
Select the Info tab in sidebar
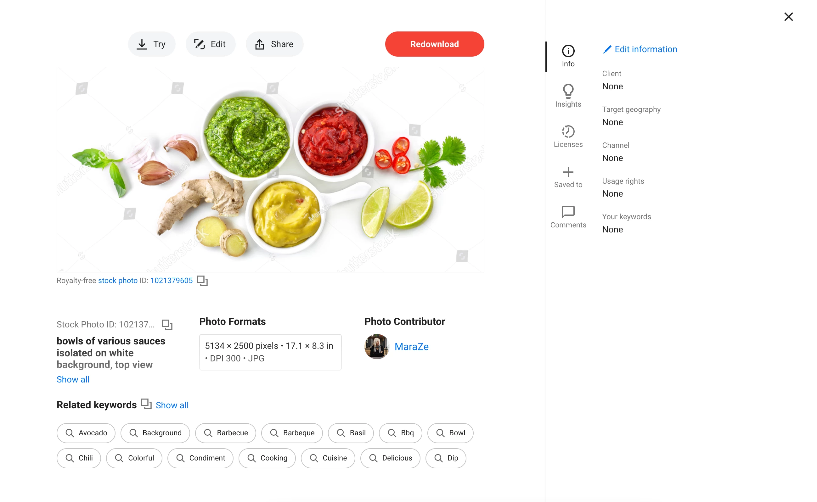(568, 56)
